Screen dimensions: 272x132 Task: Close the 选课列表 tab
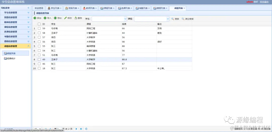pyautogui.click(x=131, y=8)
